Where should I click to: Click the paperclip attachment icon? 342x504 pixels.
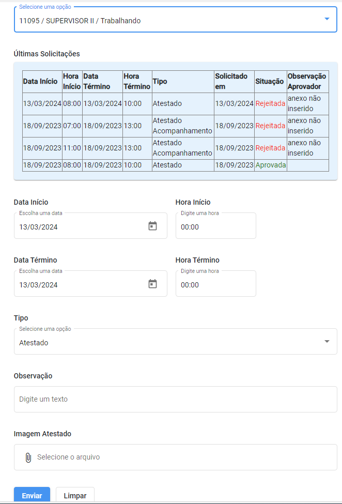click(x=28, y=457)
